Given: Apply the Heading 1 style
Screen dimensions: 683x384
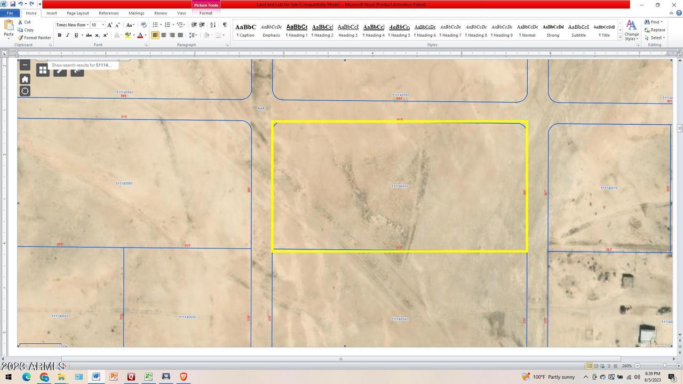Looking at the screenshot, I should (297, 30).
